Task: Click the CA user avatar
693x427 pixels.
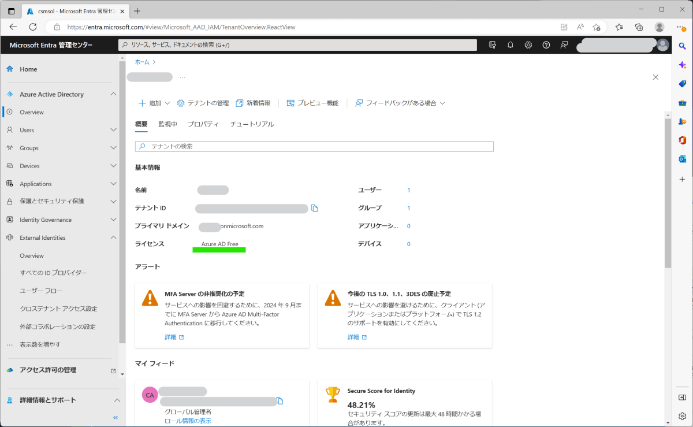Action: click(x=150, y=395)
